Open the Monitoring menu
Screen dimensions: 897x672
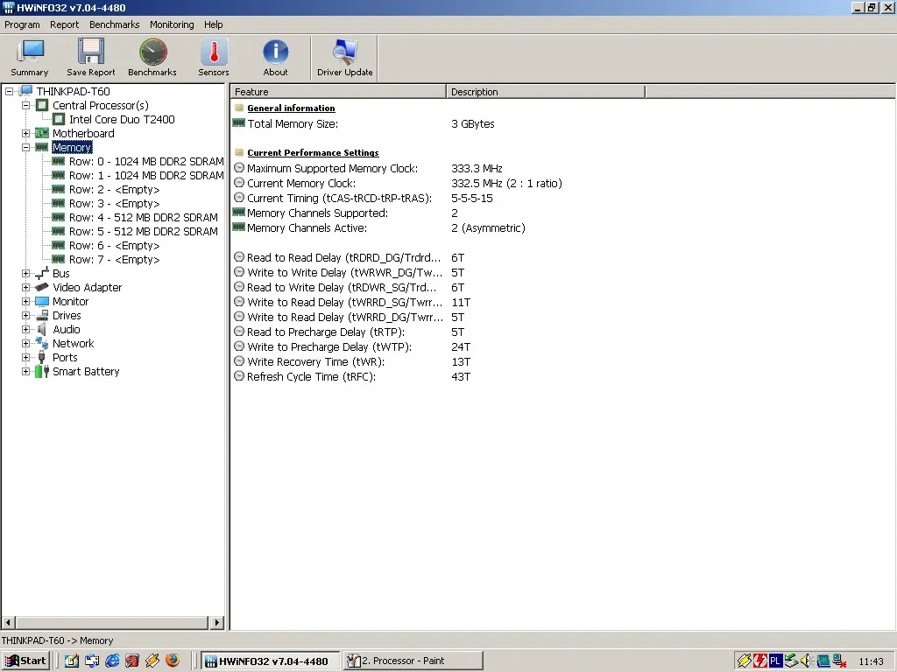tap(172, 24)
